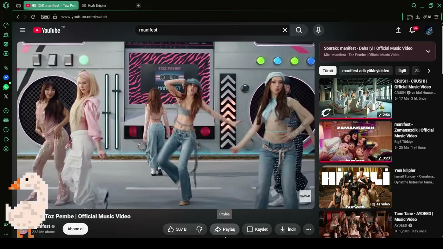Open WhatsApp in the sidebar
The height and width of the screenshot is (249, 443).
pyautogui.click(x=6, y=87)
